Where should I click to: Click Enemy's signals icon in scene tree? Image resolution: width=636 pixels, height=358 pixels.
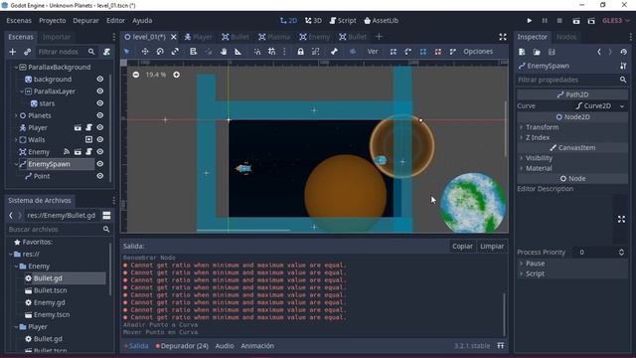click(x=67, y=152)
